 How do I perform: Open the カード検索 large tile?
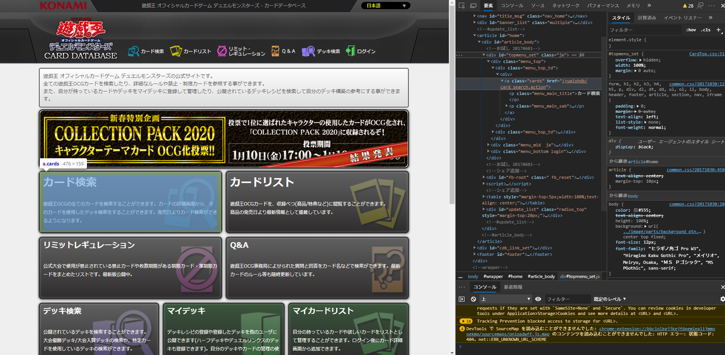pyautogui.click(x=130, y=202)
